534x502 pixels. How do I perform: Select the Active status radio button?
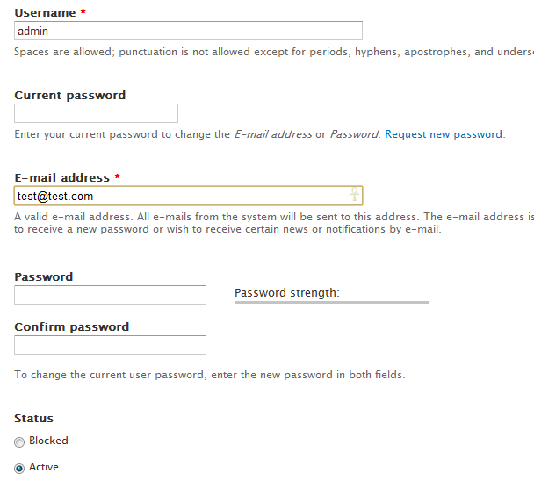19,469
